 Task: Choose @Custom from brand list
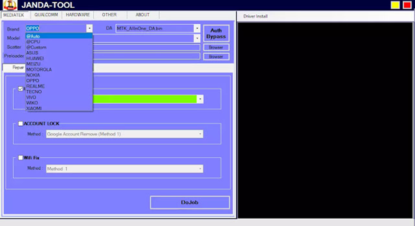click(x=59, y=47)
